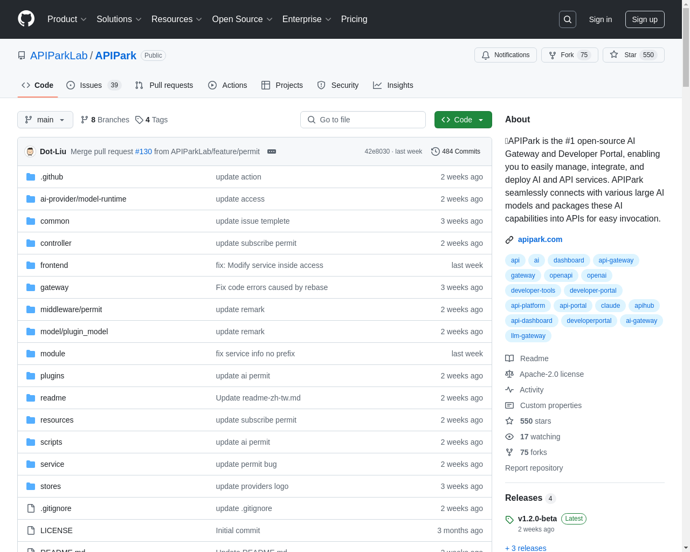Click the Readme book icon
The height and width of the screenshot is (552, 690).
point(509,358)
